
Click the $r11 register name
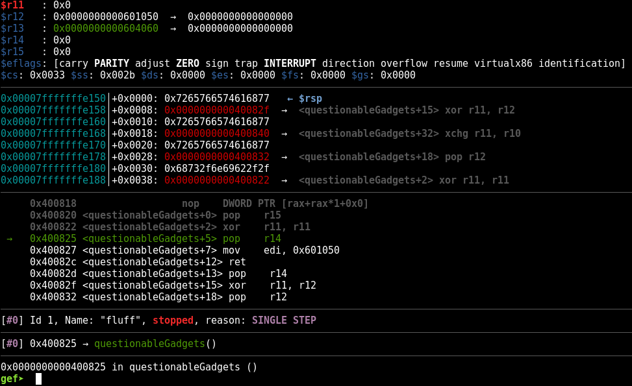point(12,5)
